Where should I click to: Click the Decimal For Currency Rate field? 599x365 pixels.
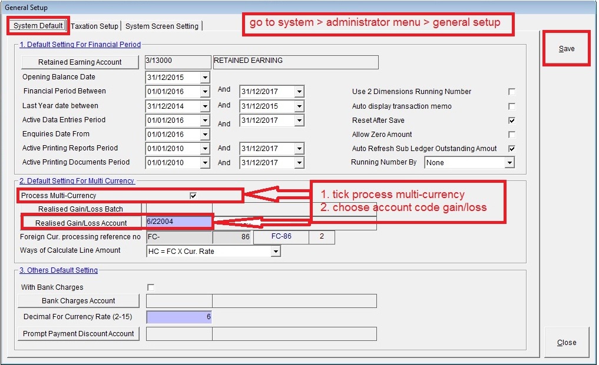(x=178, y=317)
